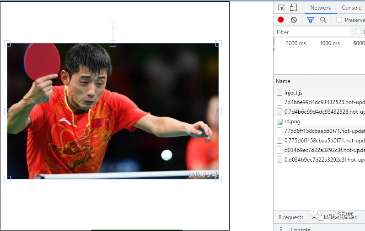Click the 2000 ms timeline marker

(x=295, y=43)
